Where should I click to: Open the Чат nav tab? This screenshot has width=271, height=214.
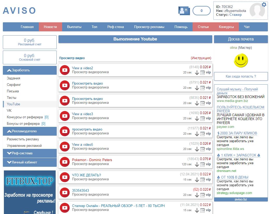tap(247, 27)
